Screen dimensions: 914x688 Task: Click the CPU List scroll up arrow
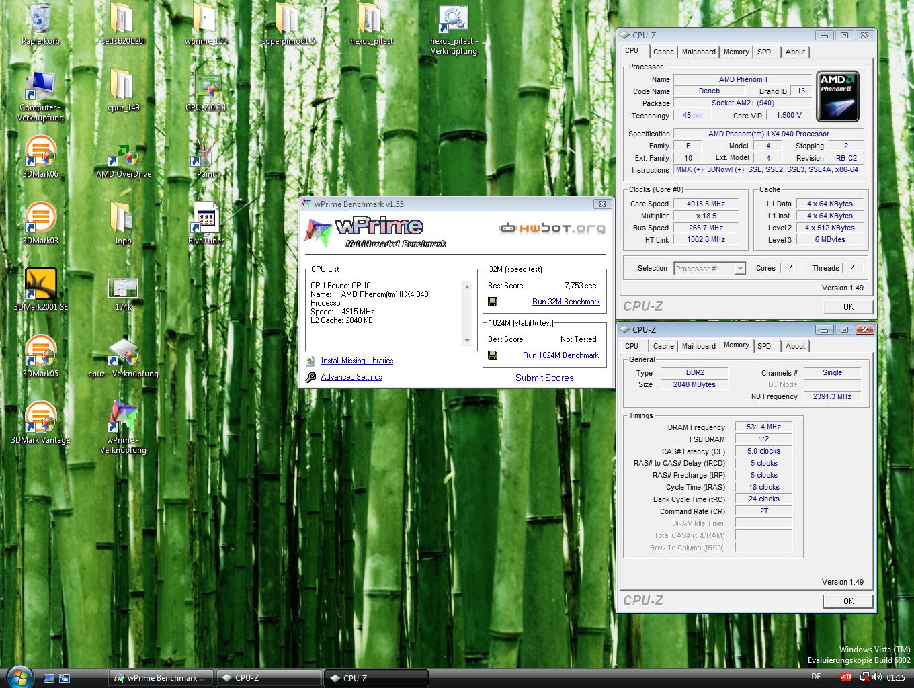[467, 287]
